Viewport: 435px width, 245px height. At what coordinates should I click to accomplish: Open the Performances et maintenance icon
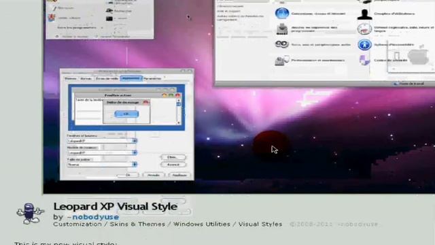coord(282,60)
